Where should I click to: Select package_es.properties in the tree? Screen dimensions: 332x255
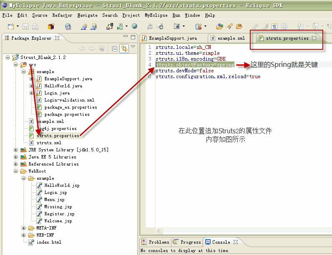71,107
